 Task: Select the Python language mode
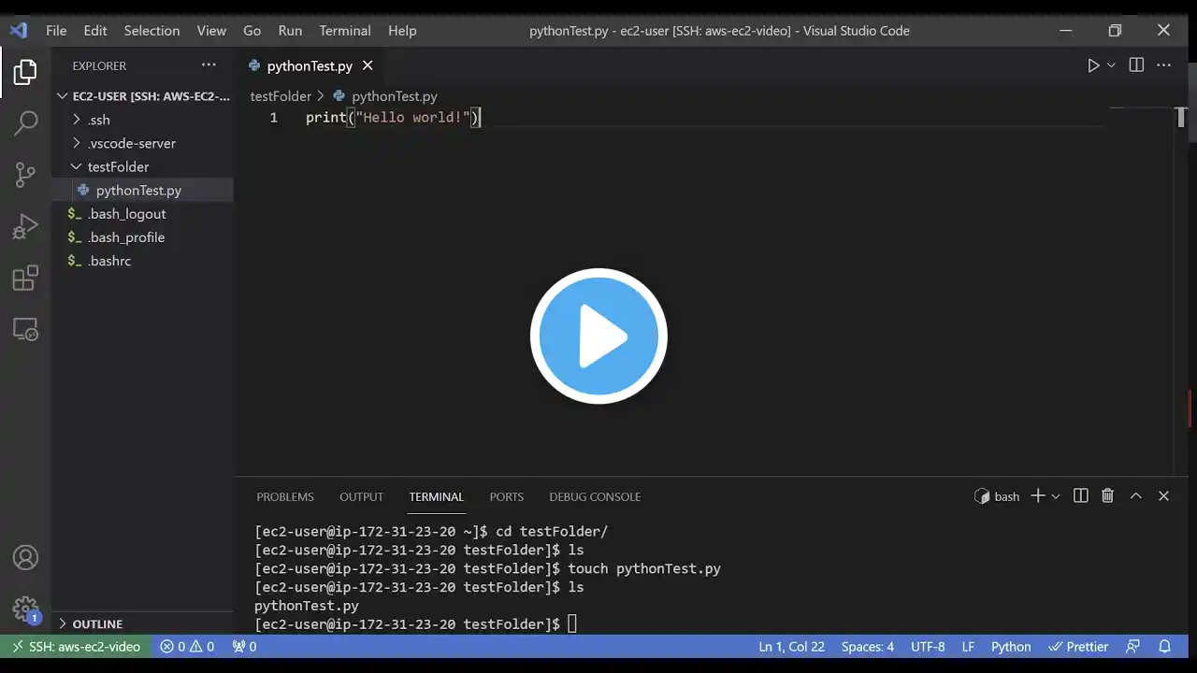pyautogui.click(x=1011, y=646)
